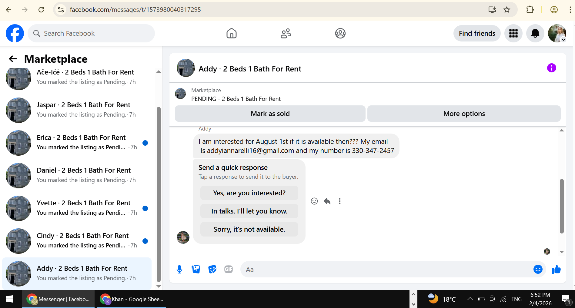Switch to Messenger Facebook taskbar window
This screenshot has width=575, height=308.
[58, 299]
